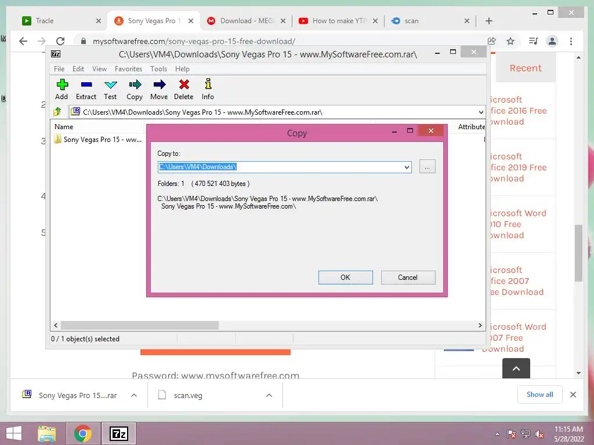This screenshot has width=594, height=445.
Task: Expand the 7-Zip address bar dropdown
Action: (x=481, y=112)
